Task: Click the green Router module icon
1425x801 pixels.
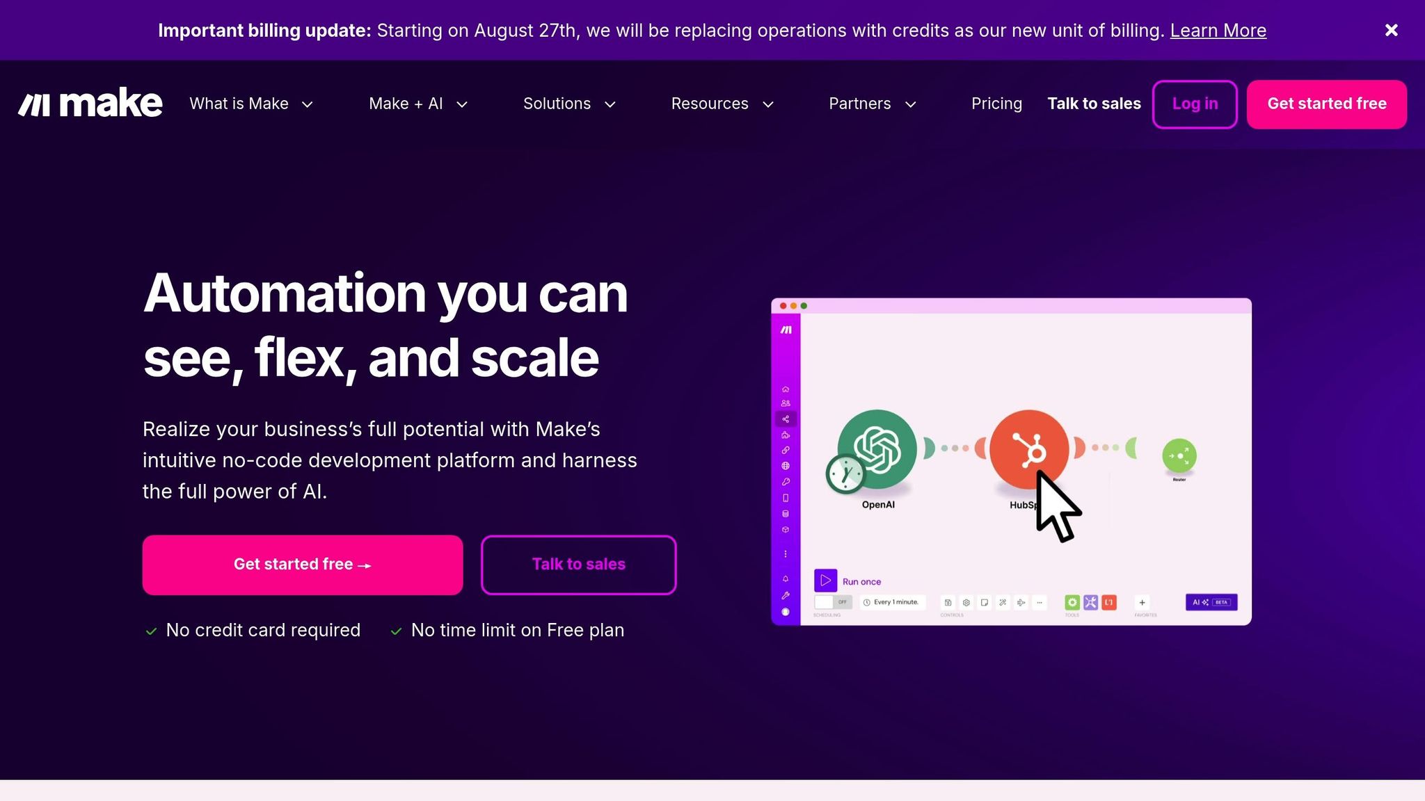Action: coord(1179,456)
